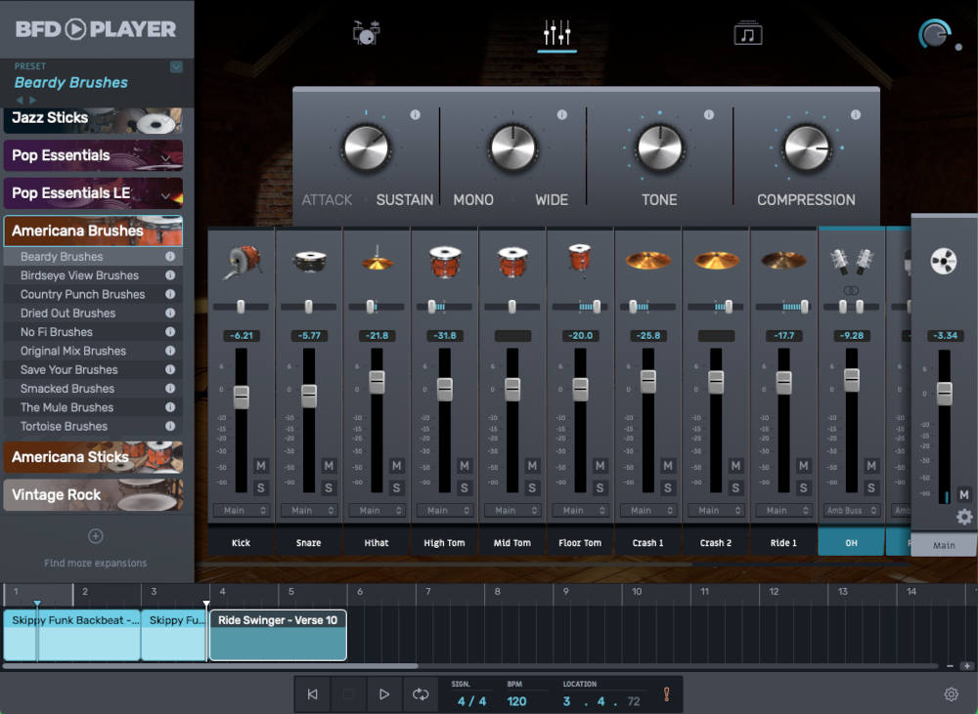Open the grooves browser
This screenshot has height=714, width=978.
(748, 31)
